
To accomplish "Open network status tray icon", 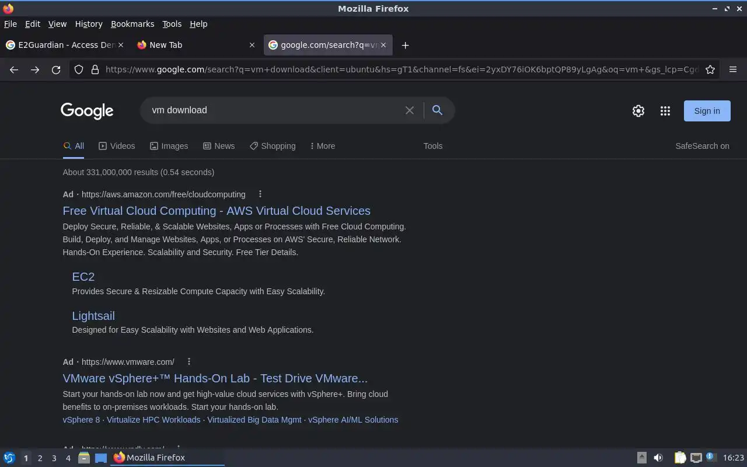I will point(696,458).
